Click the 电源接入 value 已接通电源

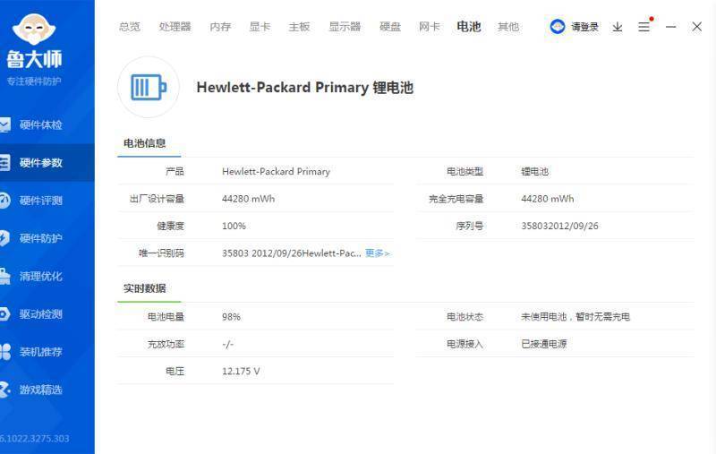point(544,344)
